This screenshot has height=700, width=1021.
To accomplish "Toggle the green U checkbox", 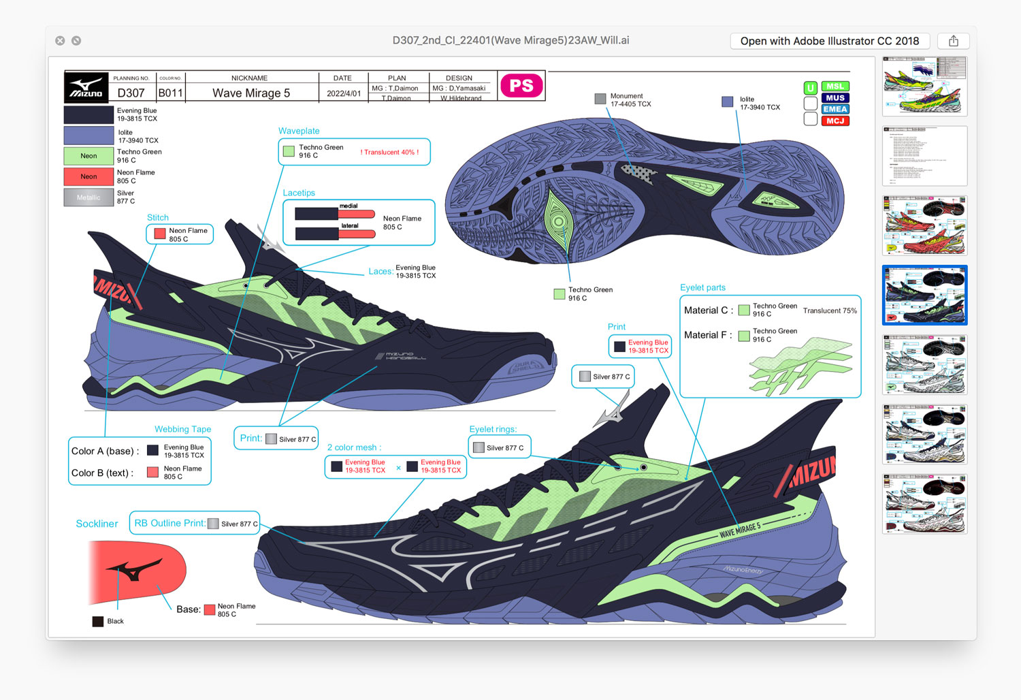I will click(811, 88).
